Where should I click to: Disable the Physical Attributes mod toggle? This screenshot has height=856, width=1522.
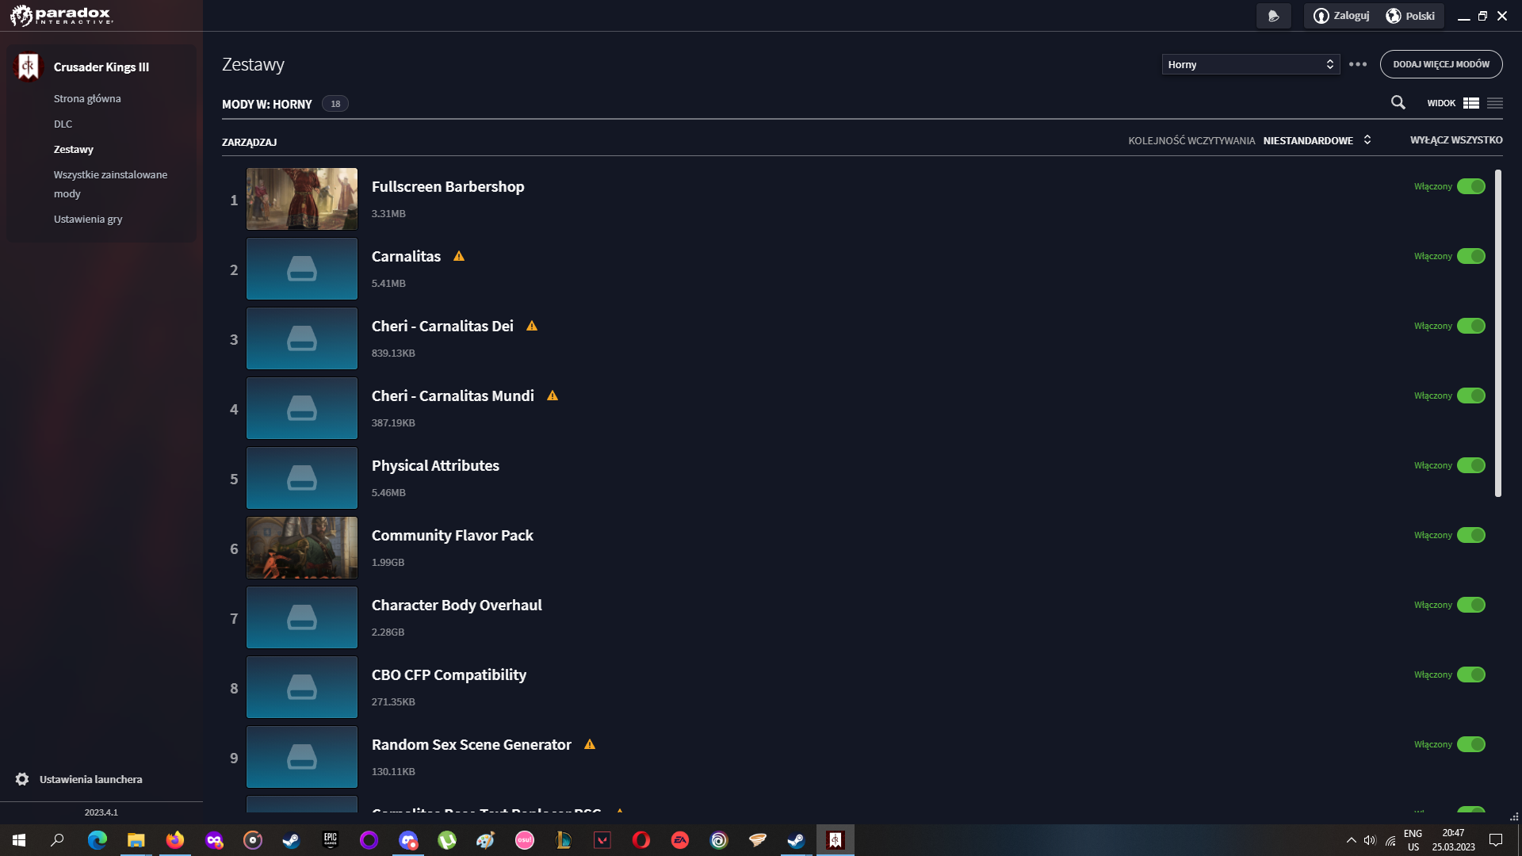click(1471, 465)
